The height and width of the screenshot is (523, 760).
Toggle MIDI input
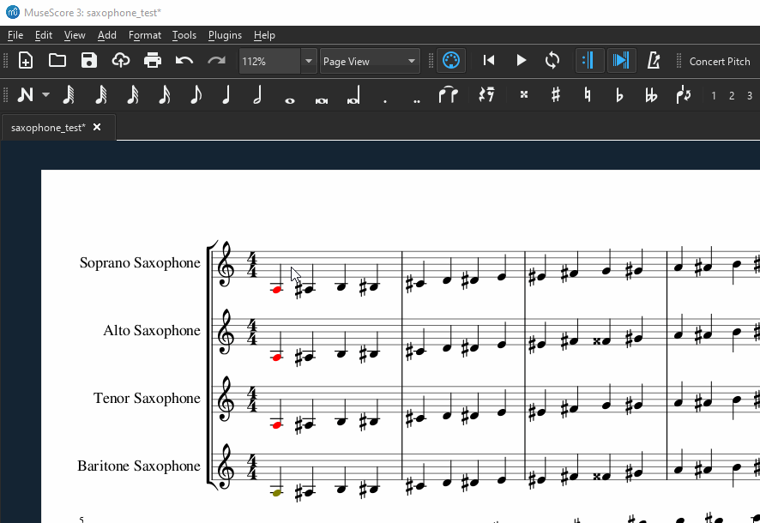[450, 61]
